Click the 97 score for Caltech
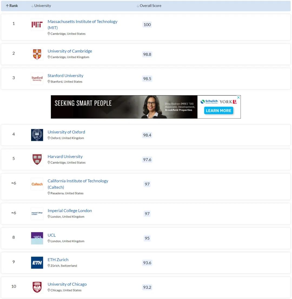Screen dimensions: 292x299 (147, 184)
